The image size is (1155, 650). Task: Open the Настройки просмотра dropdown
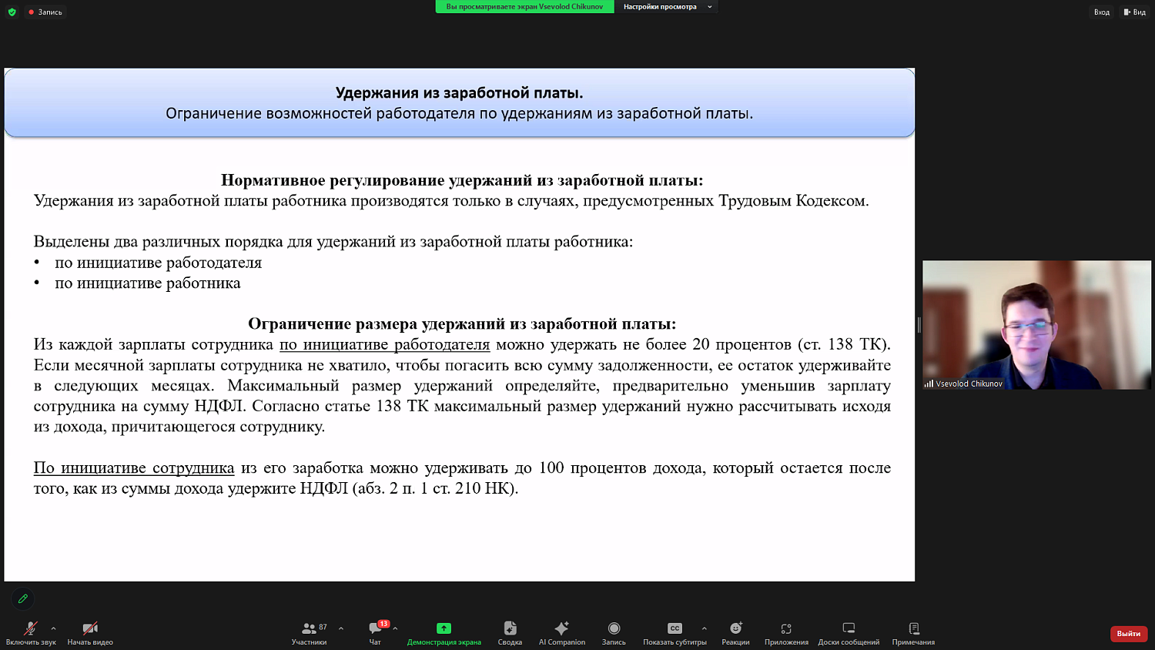(661, 6)
